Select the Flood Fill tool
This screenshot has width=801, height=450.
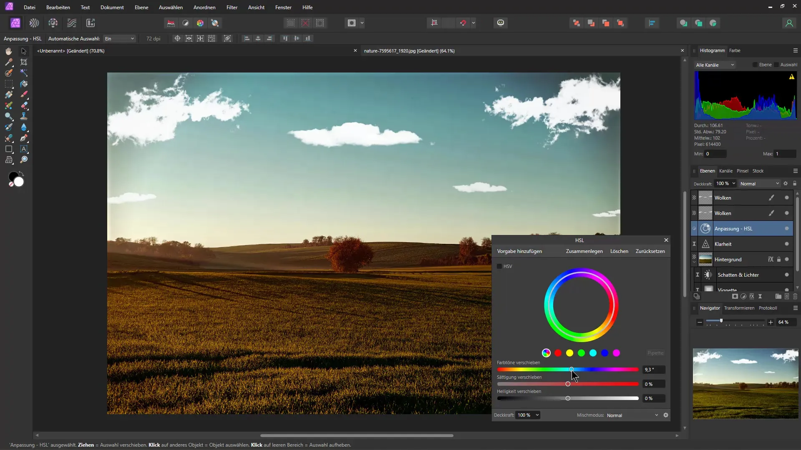24,84
